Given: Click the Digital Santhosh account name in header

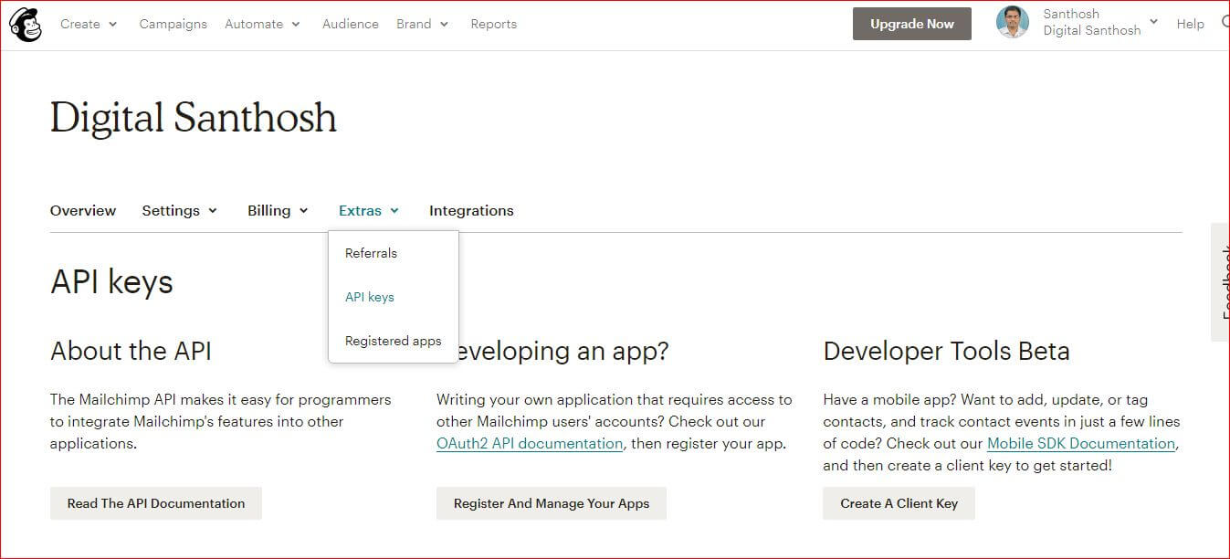Looking at the screenshot, I should (1092, 30).
